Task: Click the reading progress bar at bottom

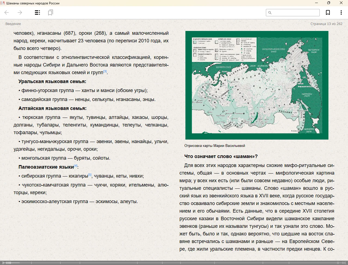Action: coord(174,263)
